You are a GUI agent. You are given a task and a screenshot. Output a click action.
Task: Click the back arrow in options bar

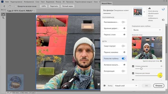pyautogui.click(x=4, y=6)
